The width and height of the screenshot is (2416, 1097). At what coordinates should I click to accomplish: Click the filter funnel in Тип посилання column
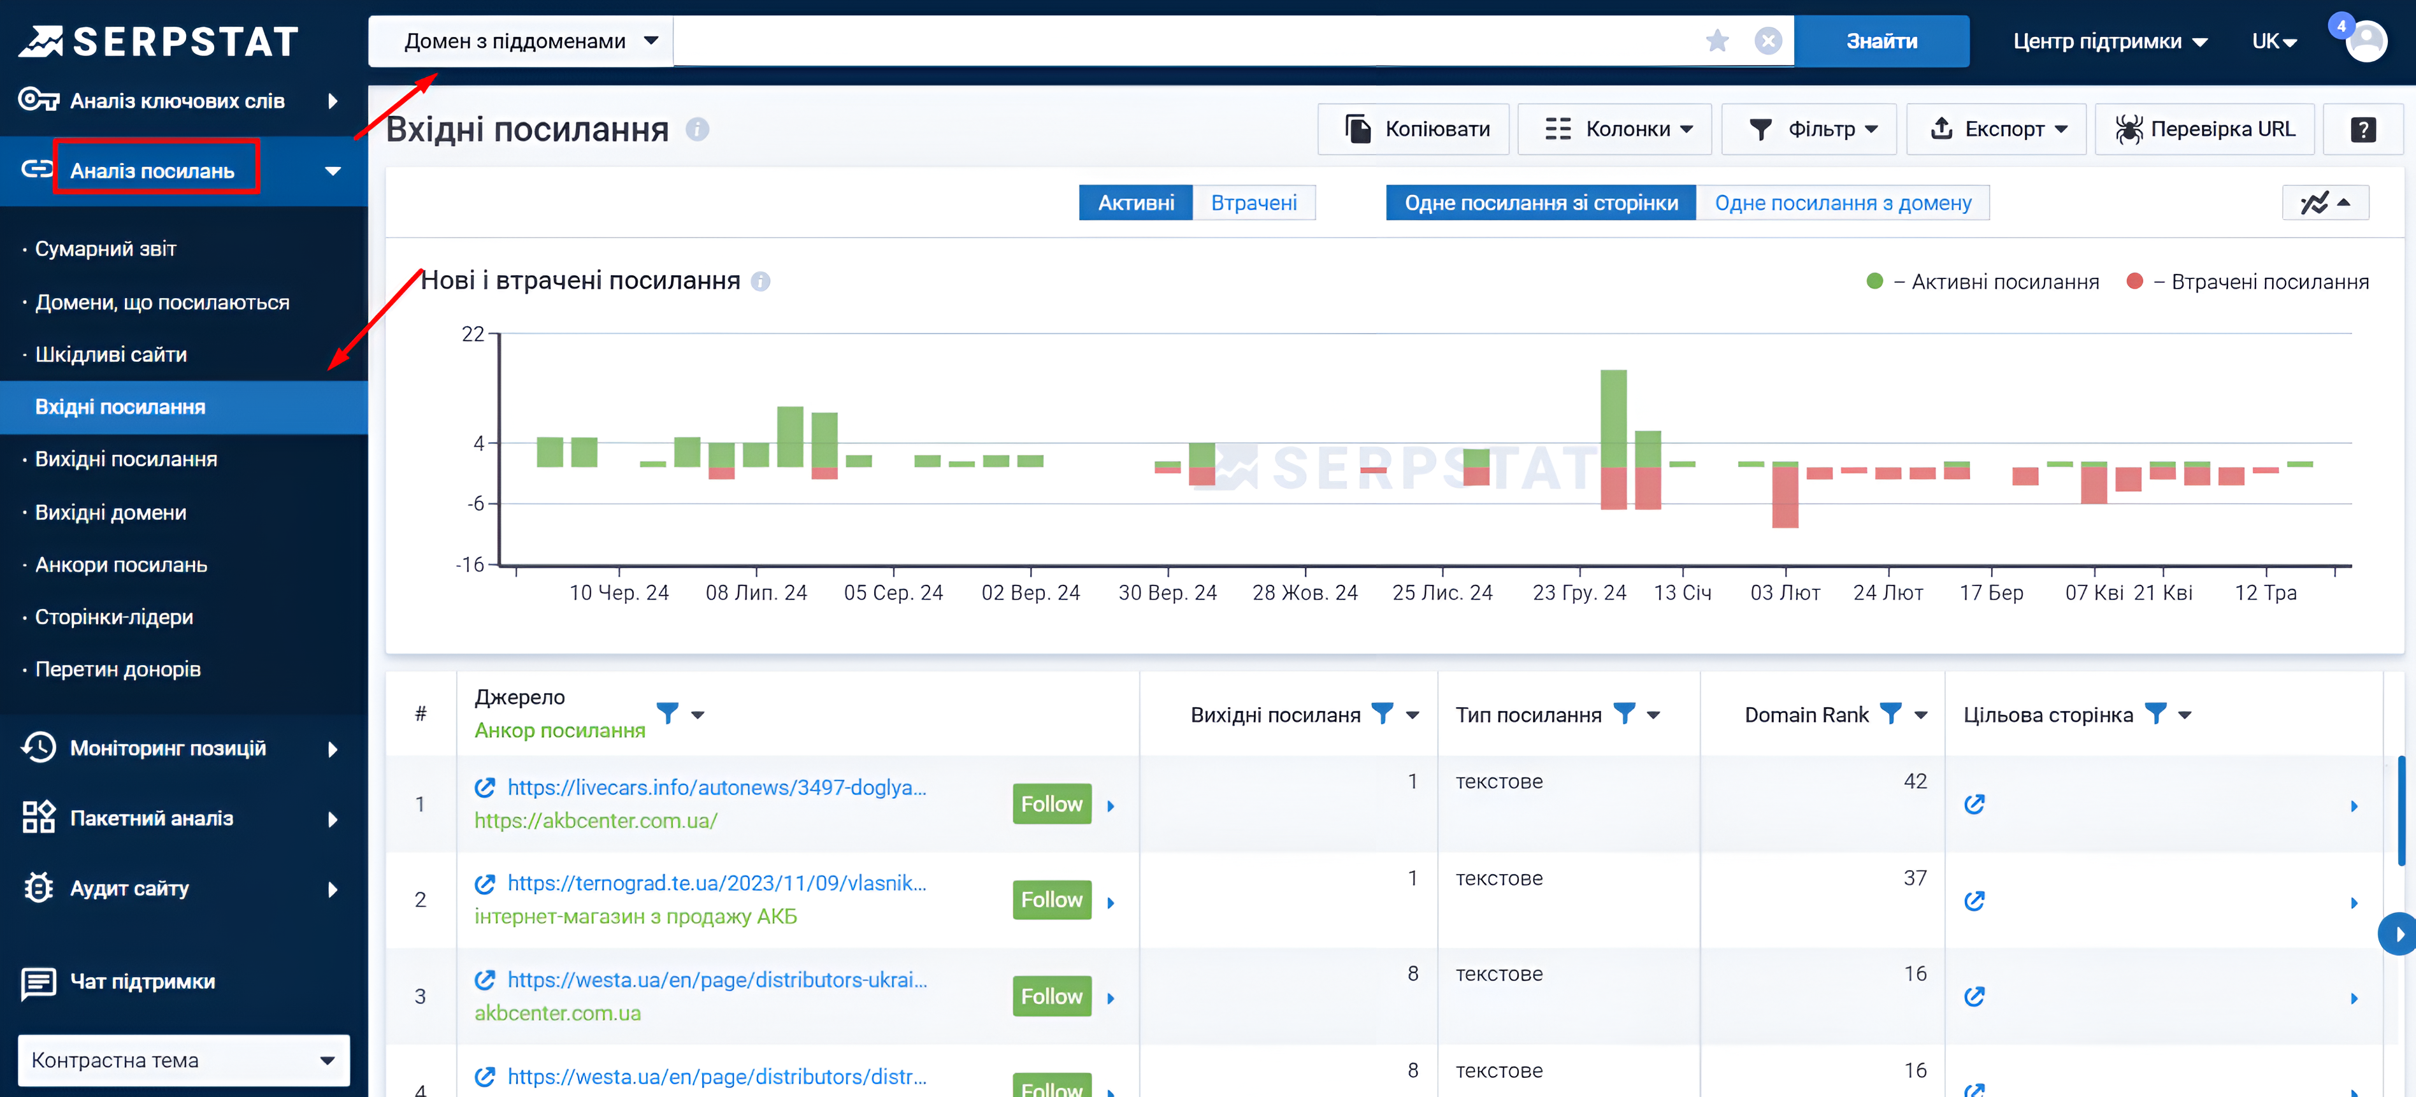point(1623,715)
